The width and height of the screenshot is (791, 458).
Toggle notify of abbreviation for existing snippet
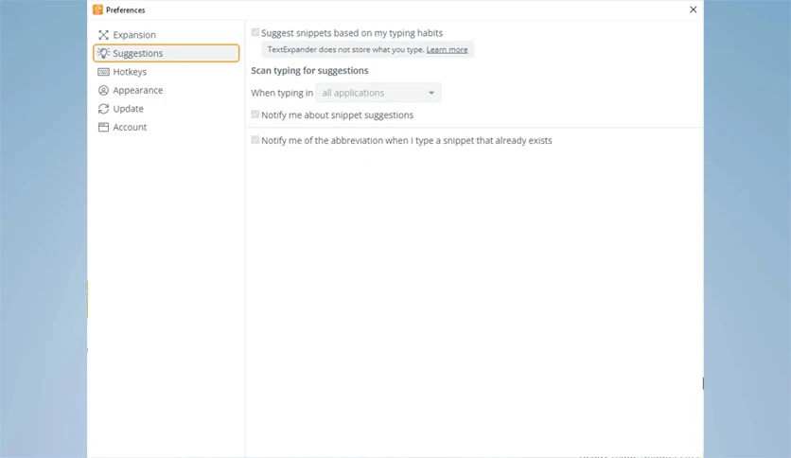[255, 140]
